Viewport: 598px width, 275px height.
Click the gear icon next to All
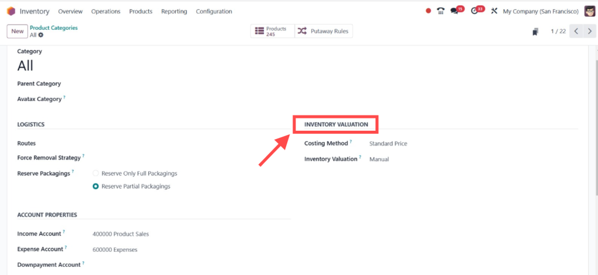click(41, 34)
